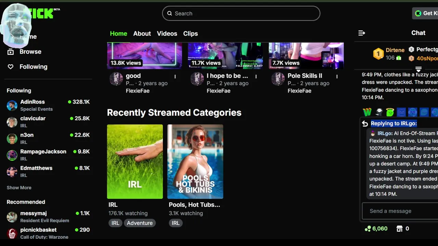This screenshot has height=246, width=438.
Task: Switch to the Videos tab
Action: tap(167, 33)
